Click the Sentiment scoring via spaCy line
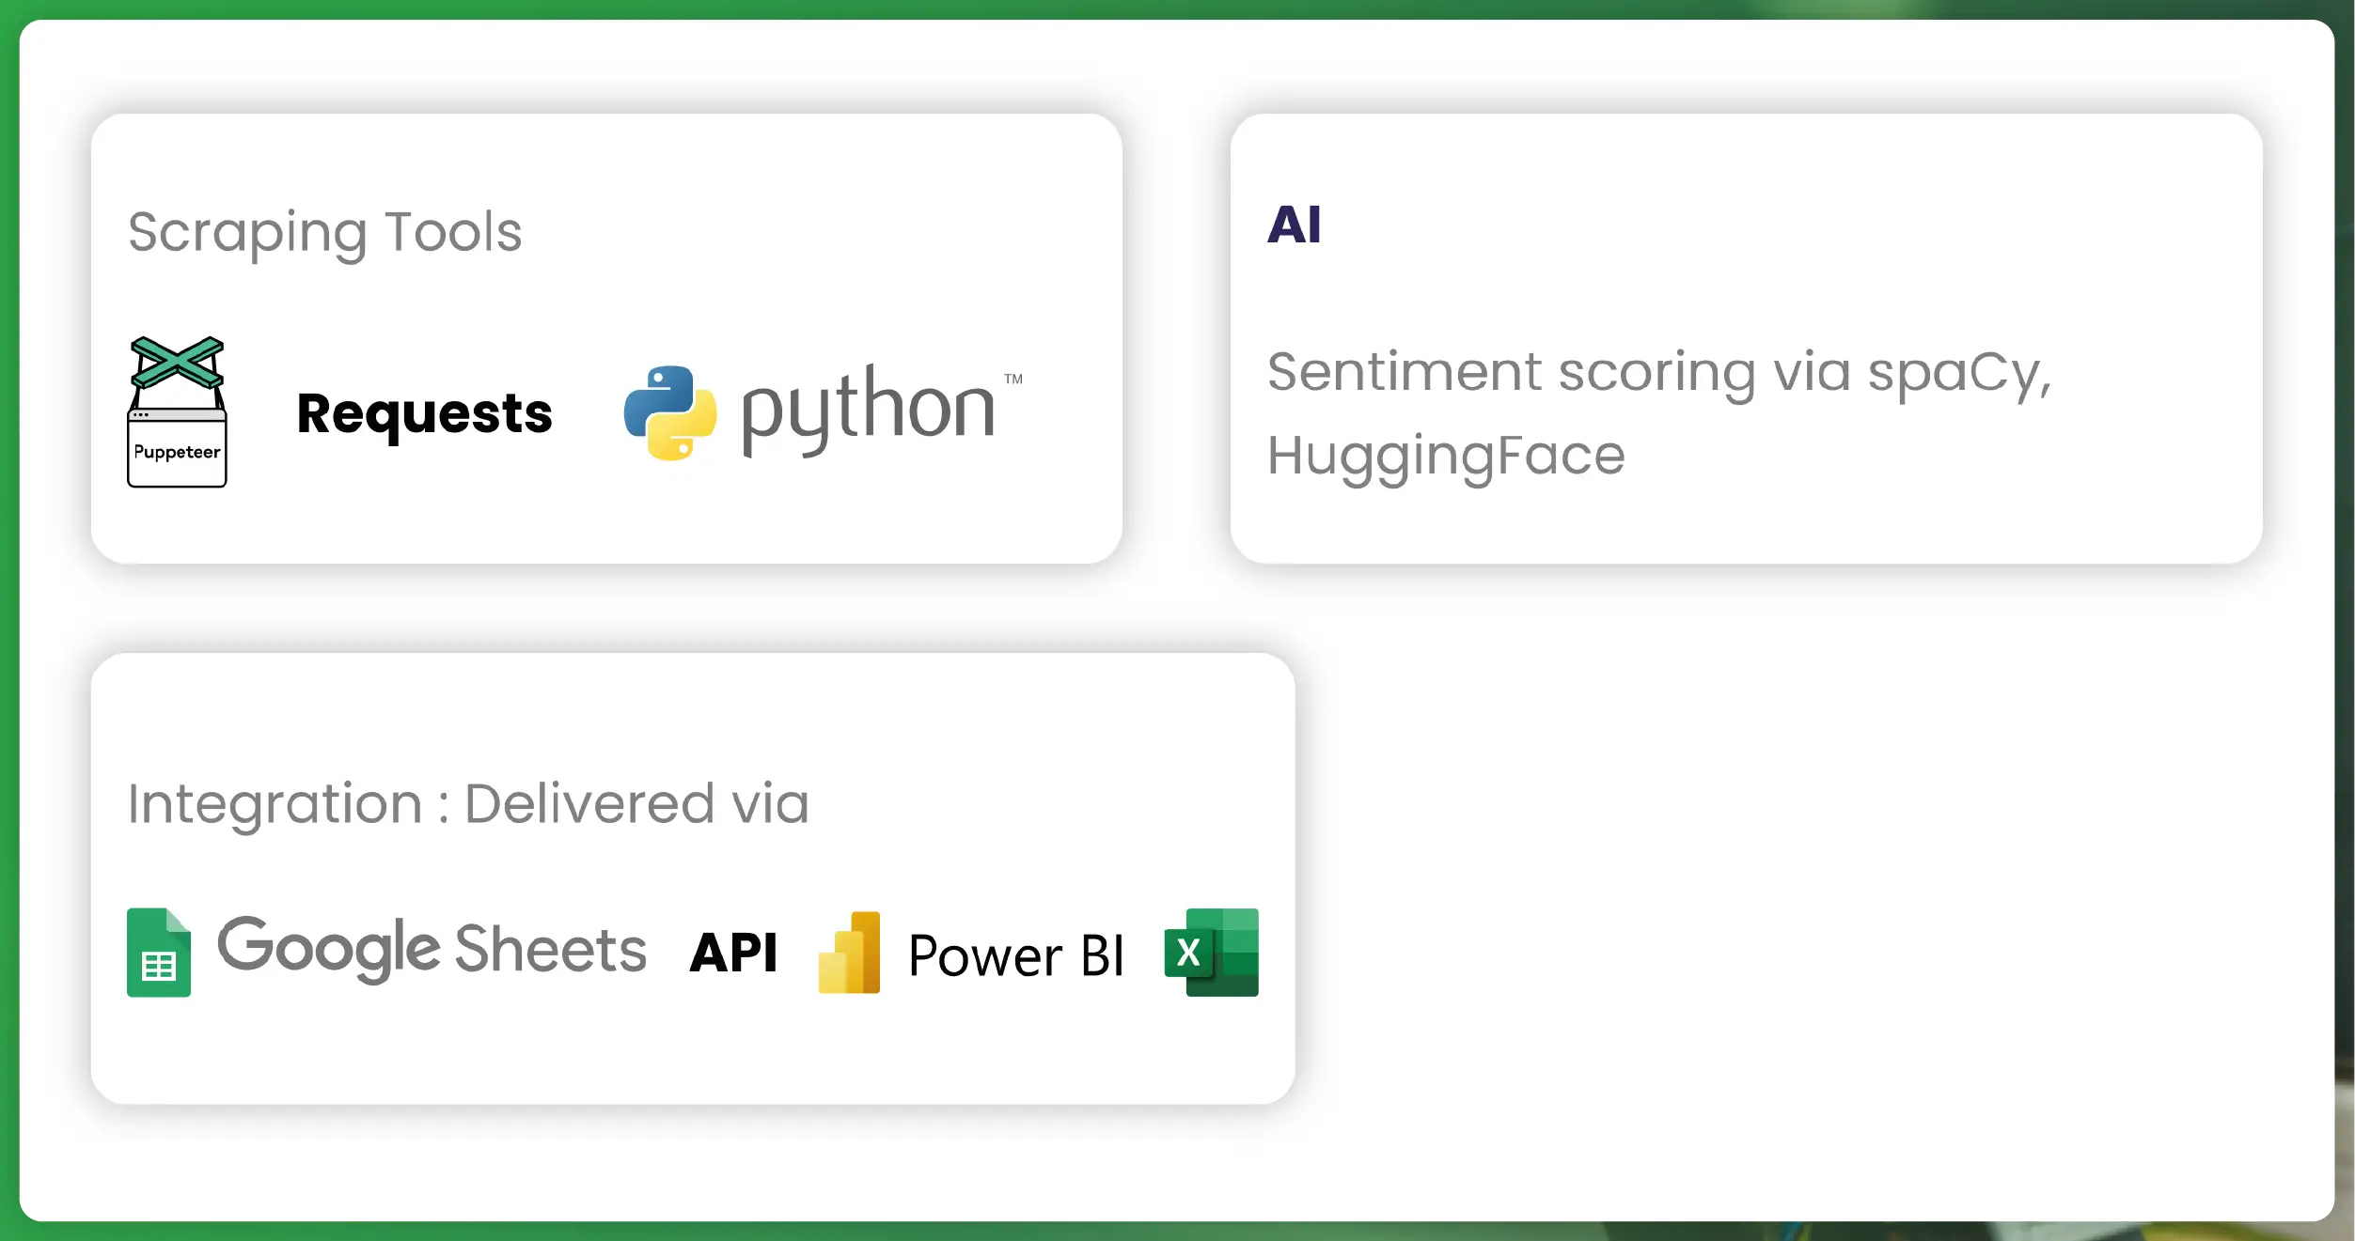 click(1658, 373)
